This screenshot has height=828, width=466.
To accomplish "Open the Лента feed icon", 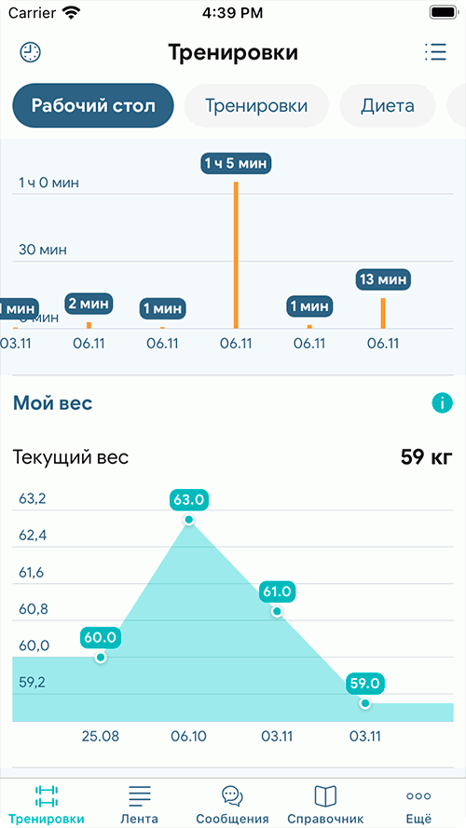I will pos(140,795).
